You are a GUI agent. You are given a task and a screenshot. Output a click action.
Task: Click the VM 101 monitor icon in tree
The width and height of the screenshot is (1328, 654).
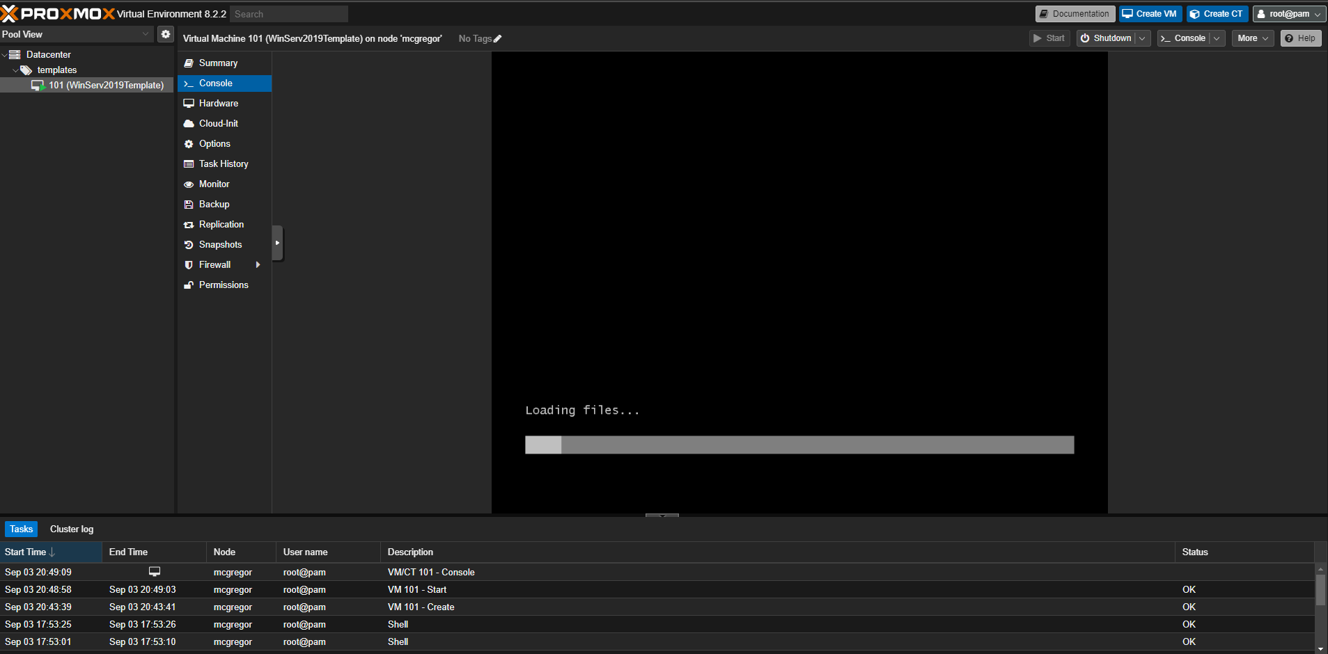click(38, 86)
